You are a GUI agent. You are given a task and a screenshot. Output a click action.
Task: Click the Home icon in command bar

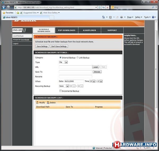[x=103, y=17]
